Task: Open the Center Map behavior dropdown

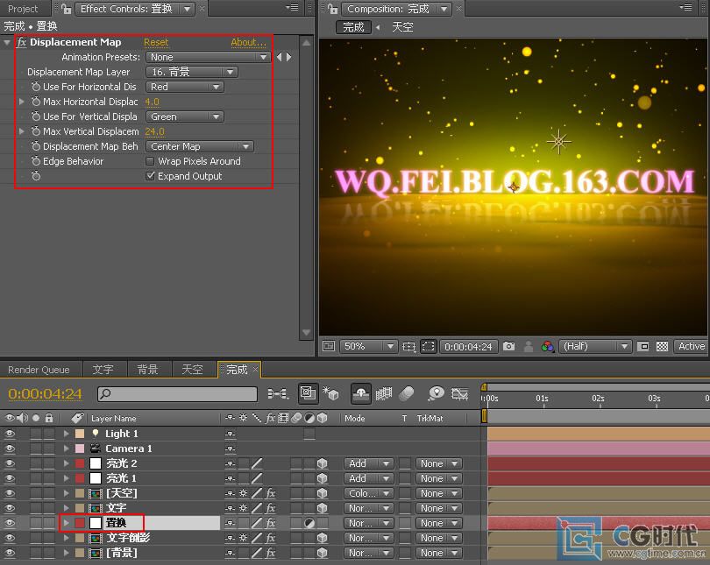Action: (200, 146)
